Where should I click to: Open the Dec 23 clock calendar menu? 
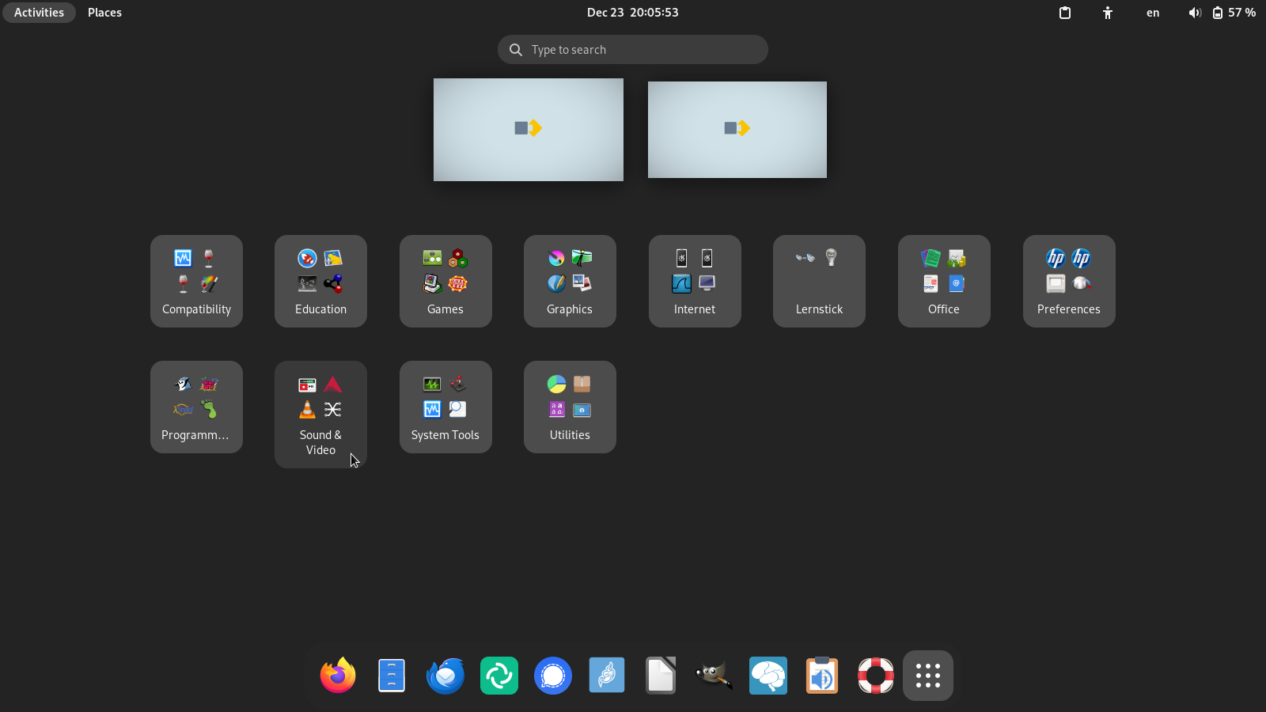pyautogui.click(x=633, y=13)
